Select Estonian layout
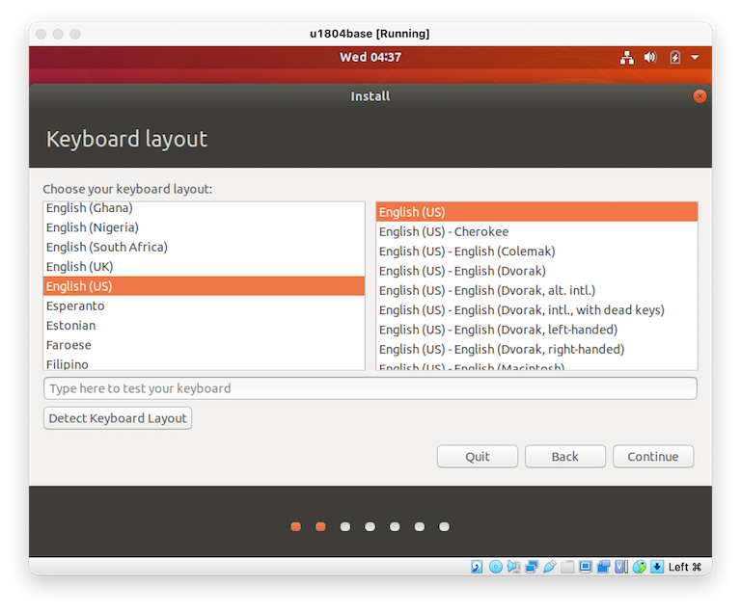 tap(204, 326)
